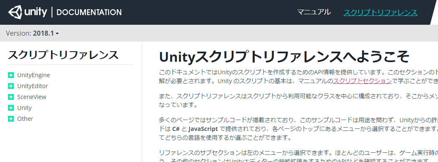Select SceneView in the sidebar tree
The width and height of the screenshot is (438, 162).
pos(31,97)
